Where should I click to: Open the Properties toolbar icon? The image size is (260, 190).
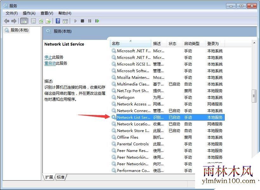(x=34, y=21)
